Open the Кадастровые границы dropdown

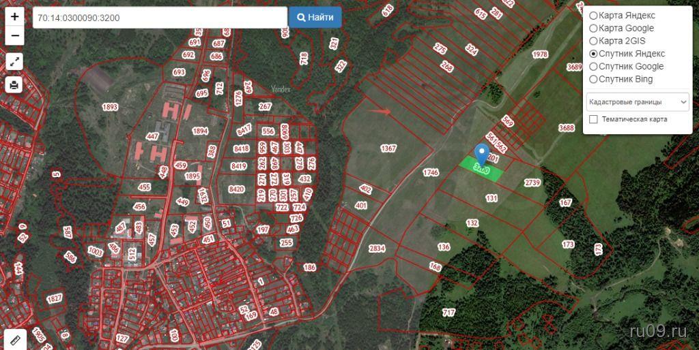637,102
